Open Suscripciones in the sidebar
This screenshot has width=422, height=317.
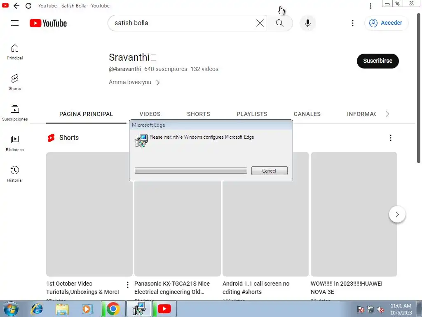(x=15, y=113)
